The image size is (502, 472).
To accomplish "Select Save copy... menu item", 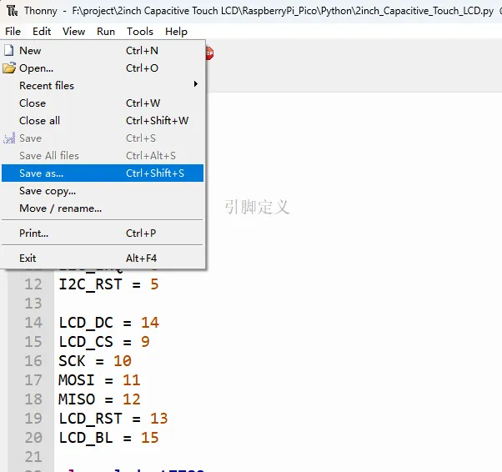I will [x=103, y=191].
